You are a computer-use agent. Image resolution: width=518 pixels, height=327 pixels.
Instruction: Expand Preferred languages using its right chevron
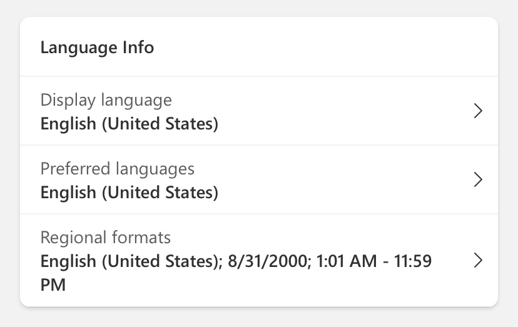478,180
